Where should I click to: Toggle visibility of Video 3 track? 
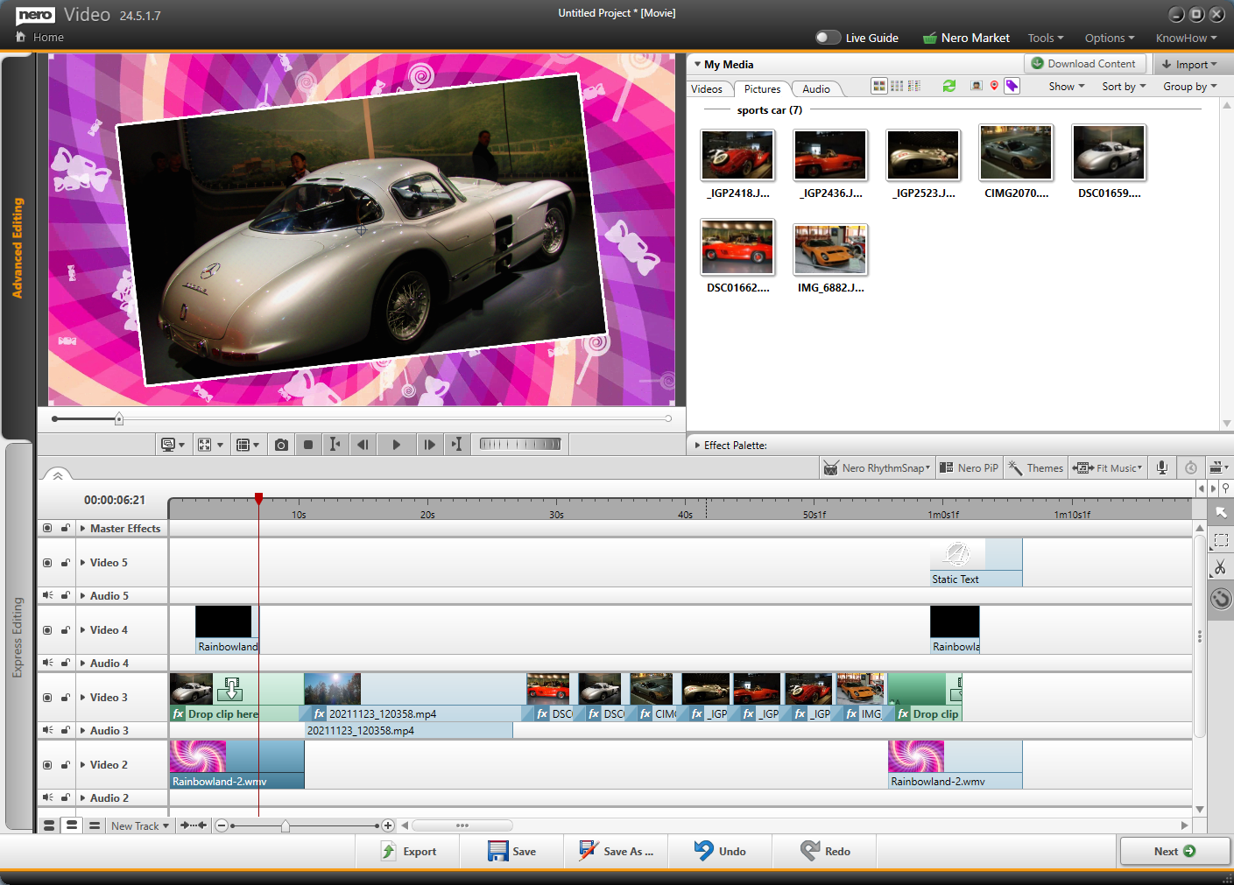(x=47, y=698)
